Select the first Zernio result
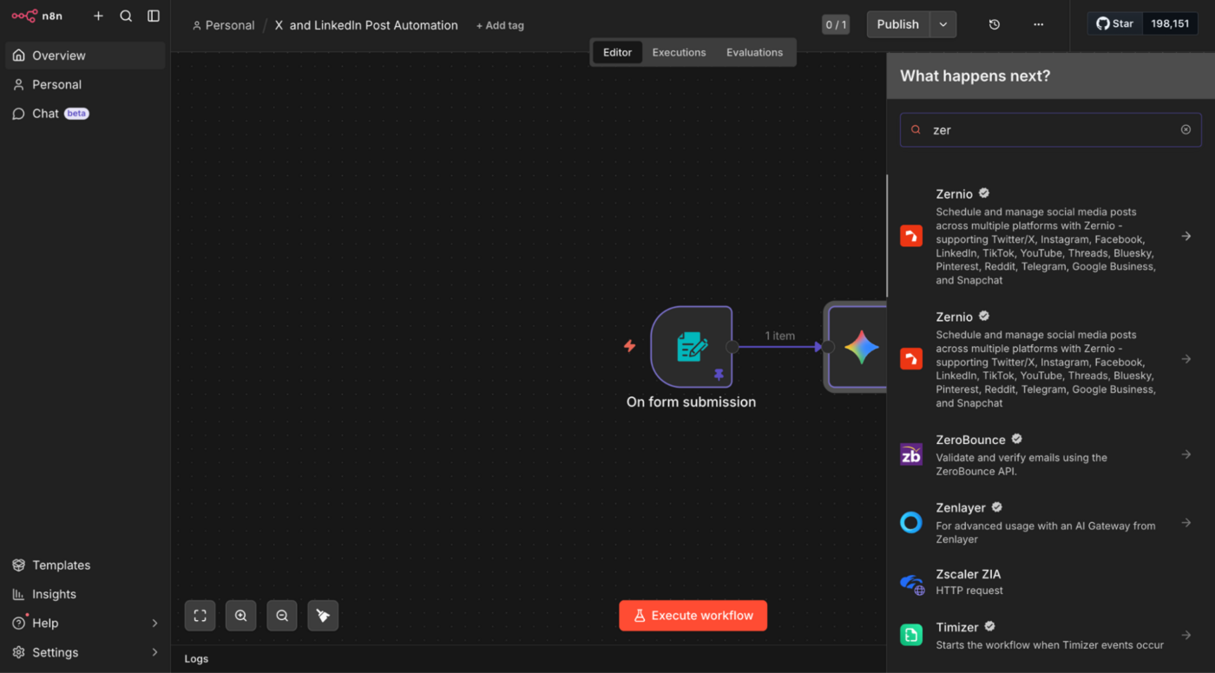Image resolution: width=1215 pixels, height=673 pixels. [1050, 236]
